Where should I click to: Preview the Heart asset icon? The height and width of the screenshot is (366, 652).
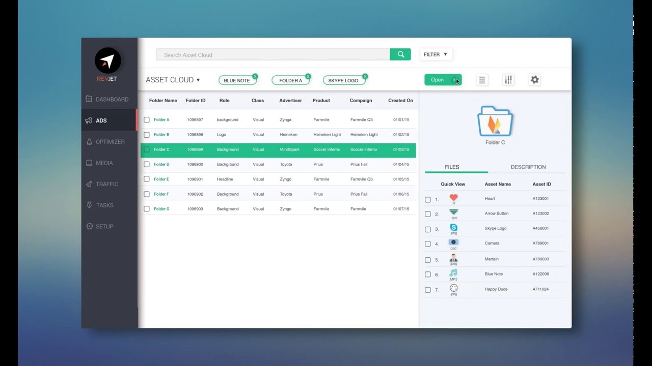453,198
